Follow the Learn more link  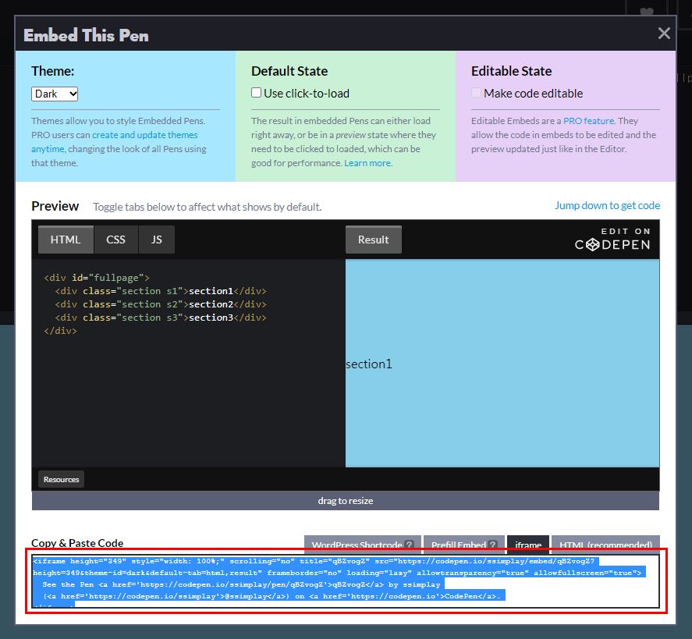click(367, 163)
